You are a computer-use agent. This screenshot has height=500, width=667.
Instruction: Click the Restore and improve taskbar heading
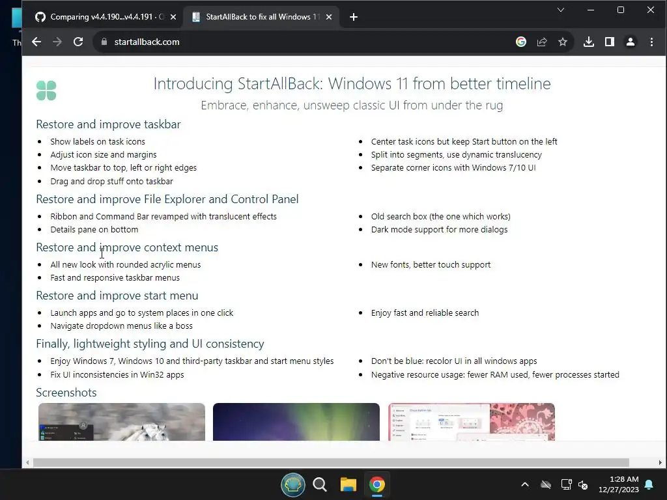click(108, 124)
